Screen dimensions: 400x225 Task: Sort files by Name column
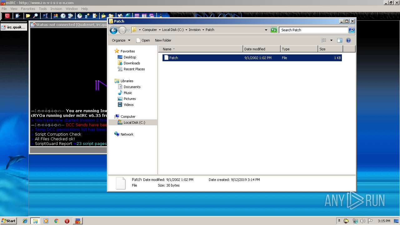coord(201,49)
